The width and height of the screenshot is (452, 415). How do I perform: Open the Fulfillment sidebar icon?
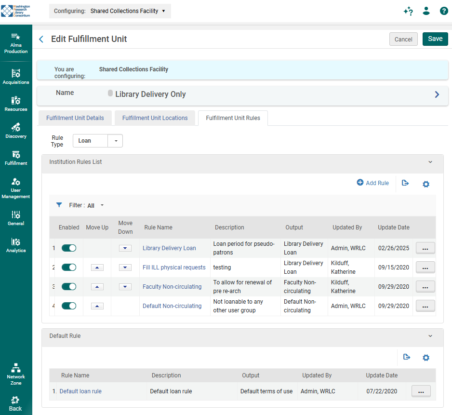click(x=16, y=157)
